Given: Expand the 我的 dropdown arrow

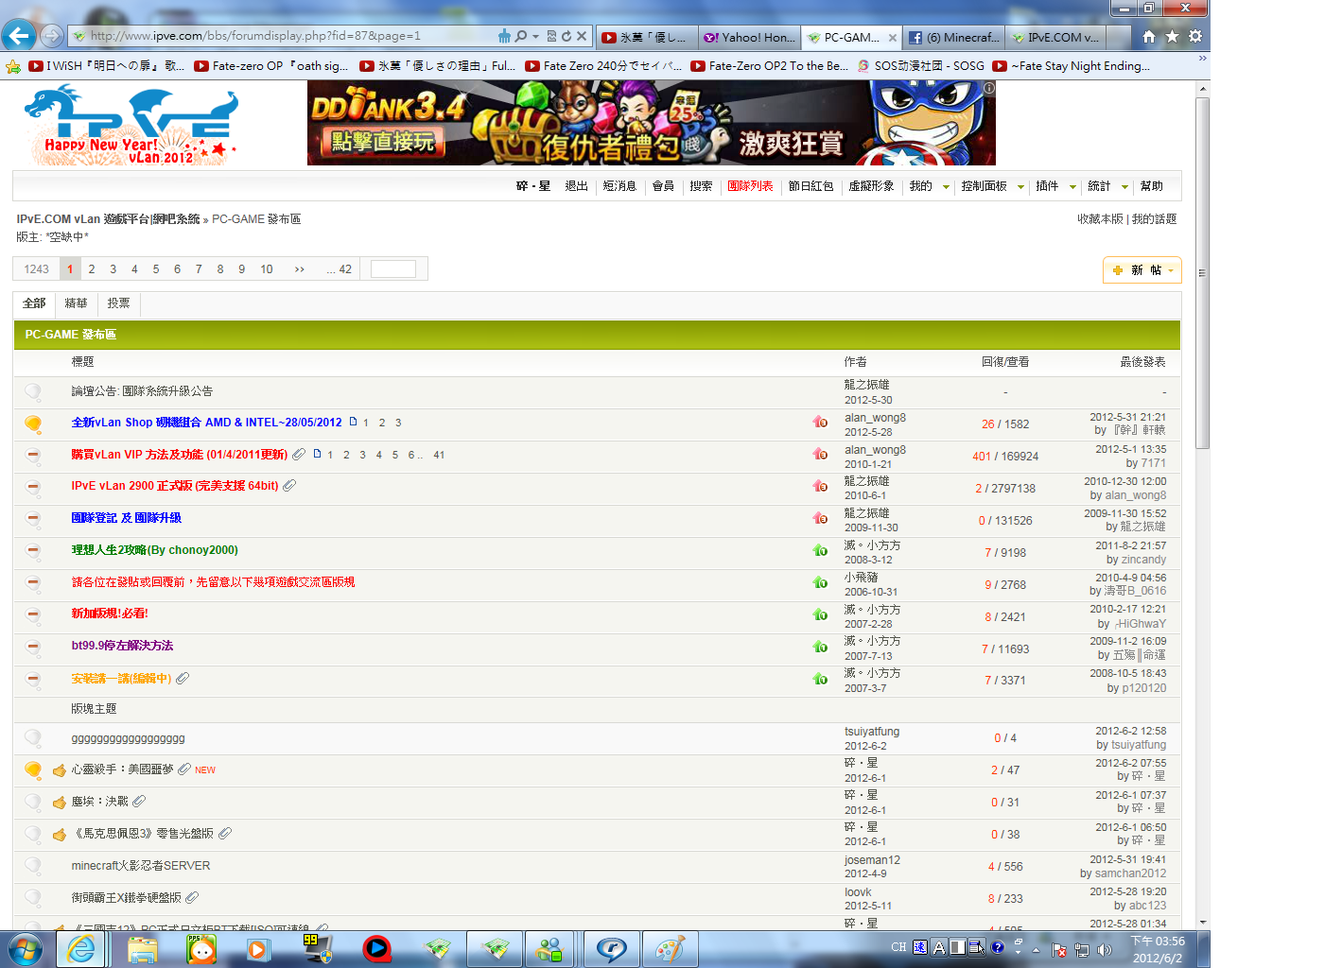Looking at the screenshot, I should pyautogui.click(x=946, y=187).
